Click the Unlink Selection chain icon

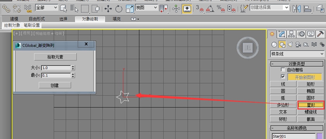17,9
